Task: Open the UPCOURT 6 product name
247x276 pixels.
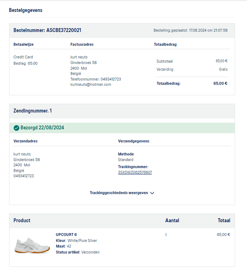Action: coord(66,235)
